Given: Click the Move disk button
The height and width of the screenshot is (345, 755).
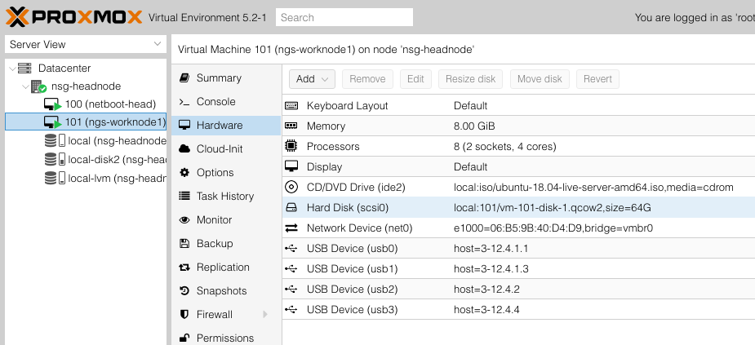Looking at the screenshot, I should point(540,79).
